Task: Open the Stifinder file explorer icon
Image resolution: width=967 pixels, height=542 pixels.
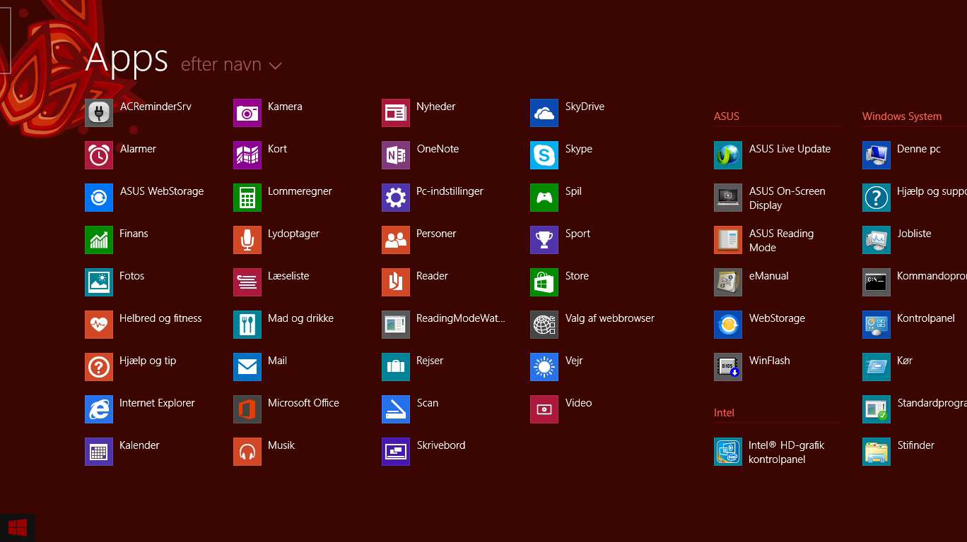Action: coord(877,452)
